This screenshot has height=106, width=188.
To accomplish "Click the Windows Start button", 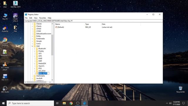I will pyautogui.click(x=3, y=103).
